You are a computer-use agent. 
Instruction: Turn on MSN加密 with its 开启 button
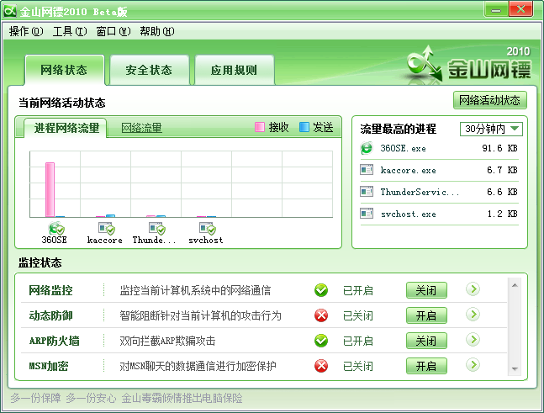426,366
